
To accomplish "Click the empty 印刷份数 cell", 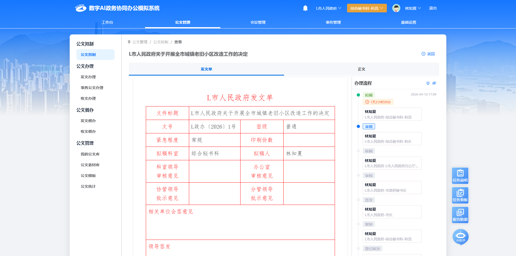I will tap(309, 140).
